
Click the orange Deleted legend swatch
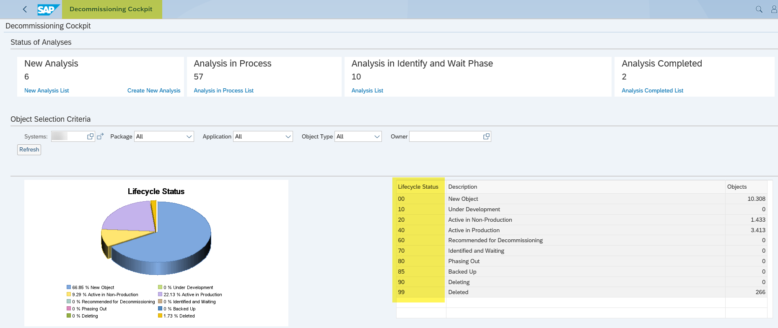coord(160,316)
